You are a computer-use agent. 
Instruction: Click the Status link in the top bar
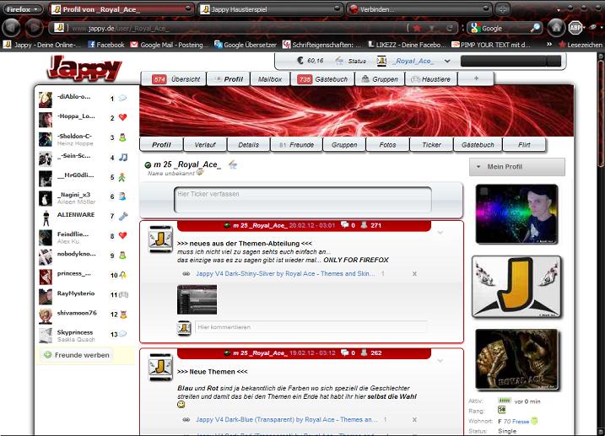pyautogui.click(x=357, y=61)
